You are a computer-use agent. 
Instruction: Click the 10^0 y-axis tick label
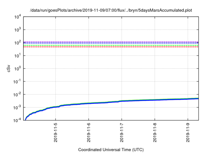18,69
